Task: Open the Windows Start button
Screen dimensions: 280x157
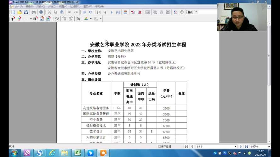Action: (14, 153)
